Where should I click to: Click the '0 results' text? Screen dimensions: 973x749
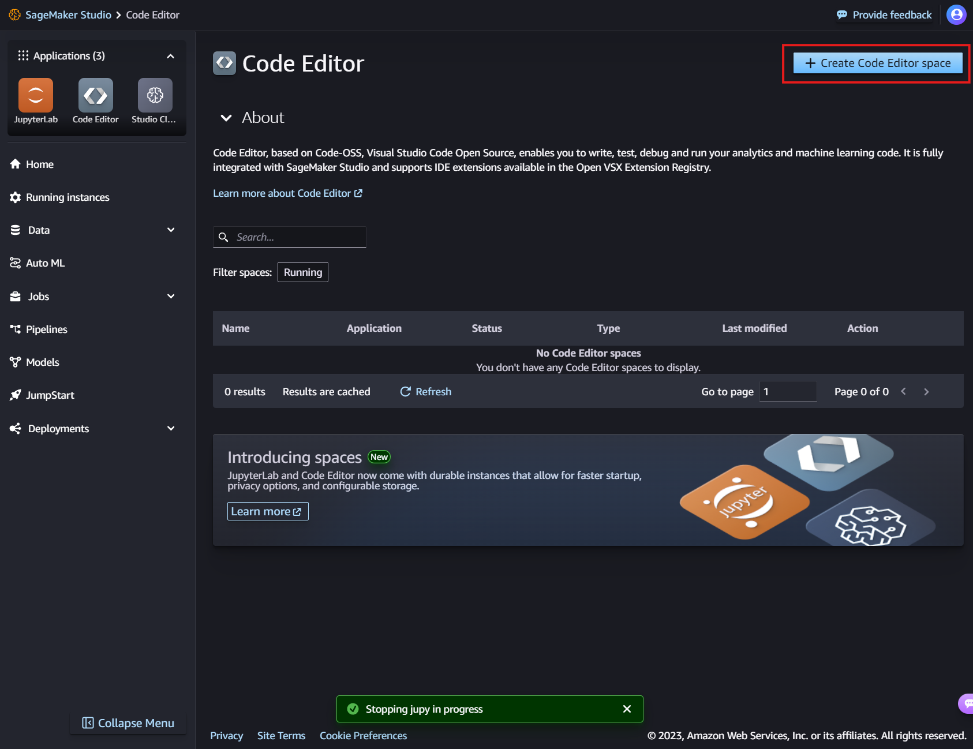click(x=245, y=392)
